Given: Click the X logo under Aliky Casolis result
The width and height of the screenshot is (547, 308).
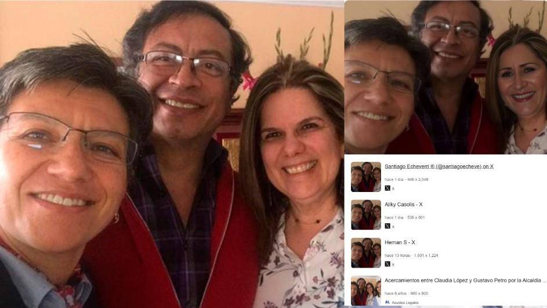Looking at the screenshot, I should pyautogui.click(x=387, y=226).
